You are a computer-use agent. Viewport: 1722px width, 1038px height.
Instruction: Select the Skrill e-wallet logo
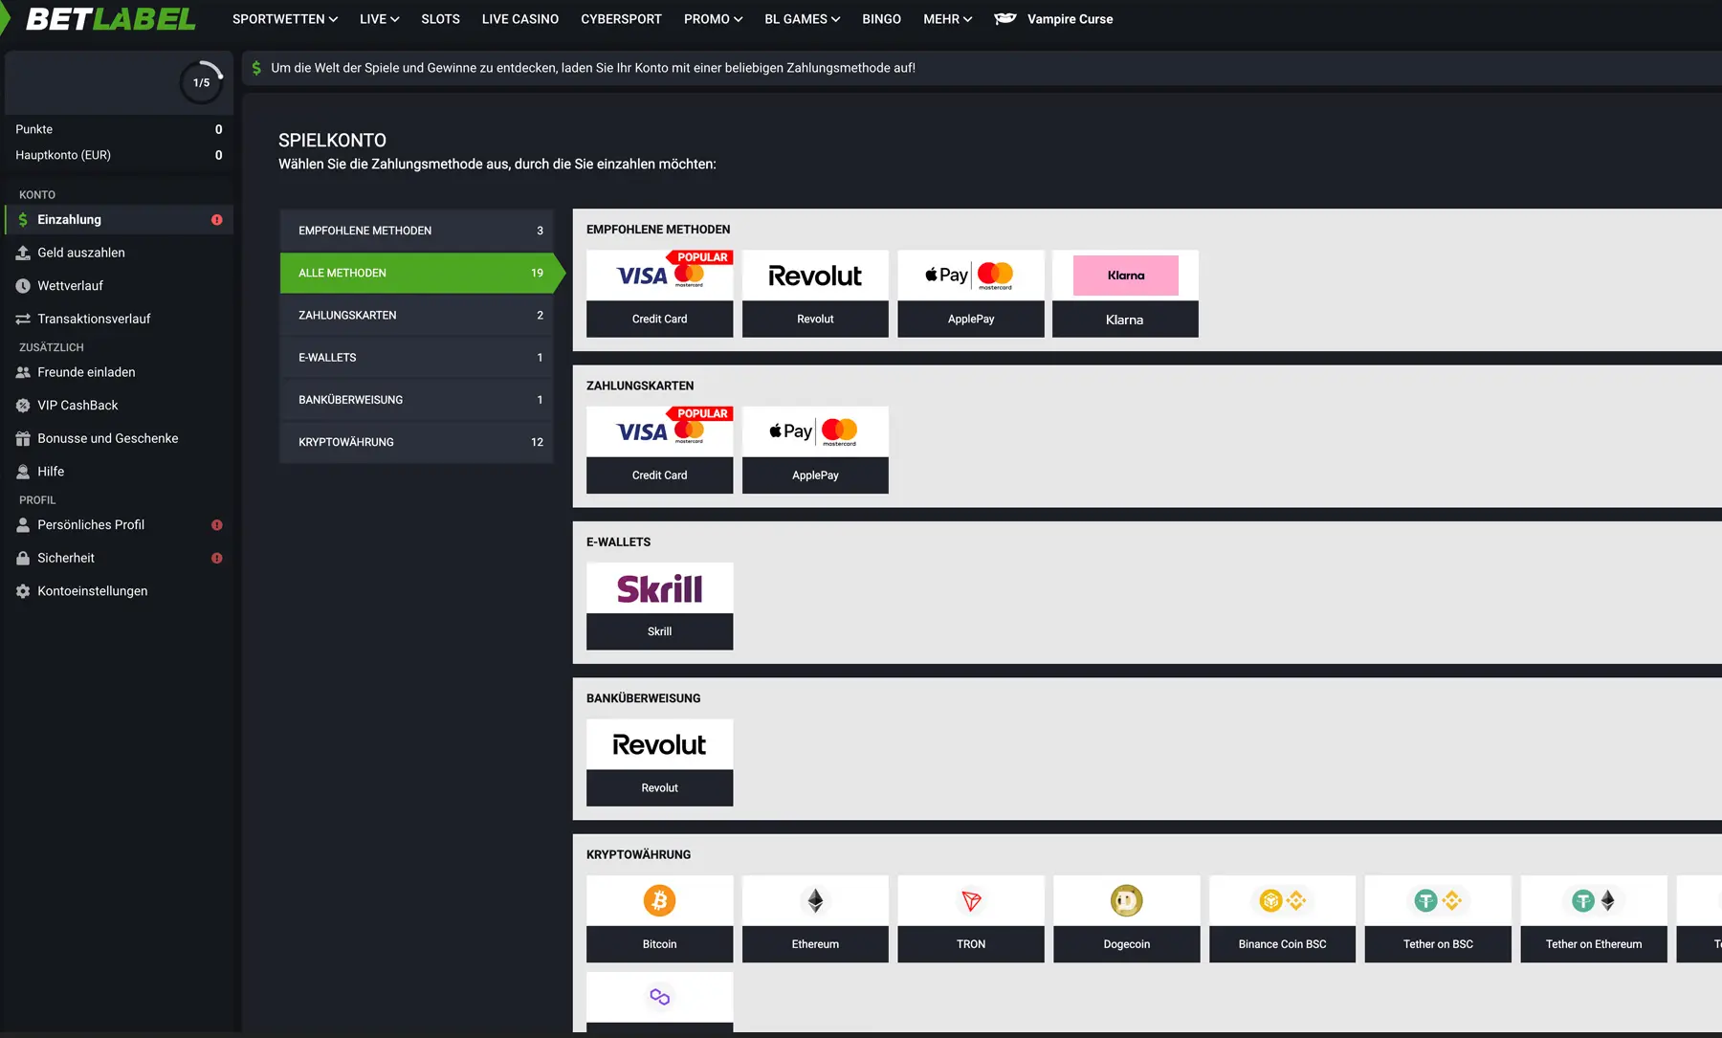coord(659,588)
